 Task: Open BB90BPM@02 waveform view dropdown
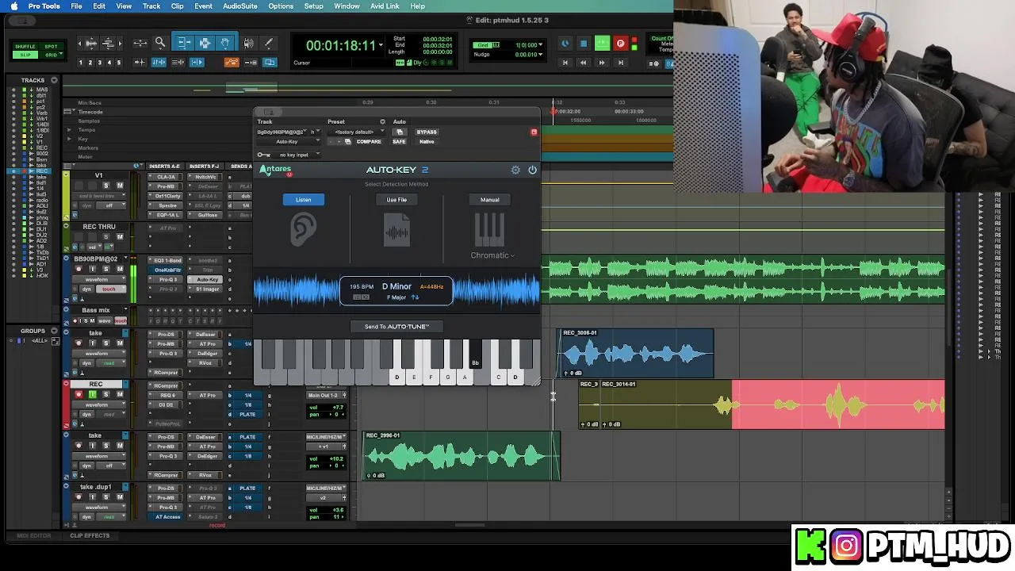coord(98,279)
